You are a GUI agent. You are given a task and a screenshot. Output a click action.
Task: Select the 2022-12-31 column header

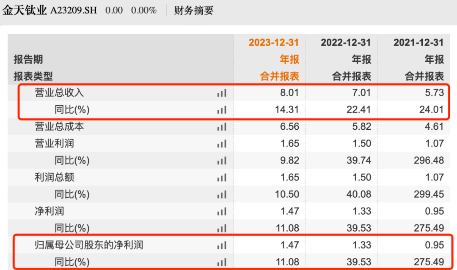point(346,43)
